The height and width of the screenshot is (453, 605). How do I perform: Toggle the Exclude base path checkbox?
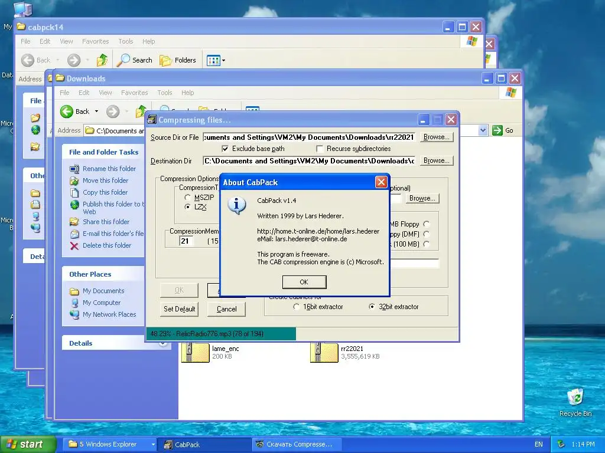[x=225, y=149]
